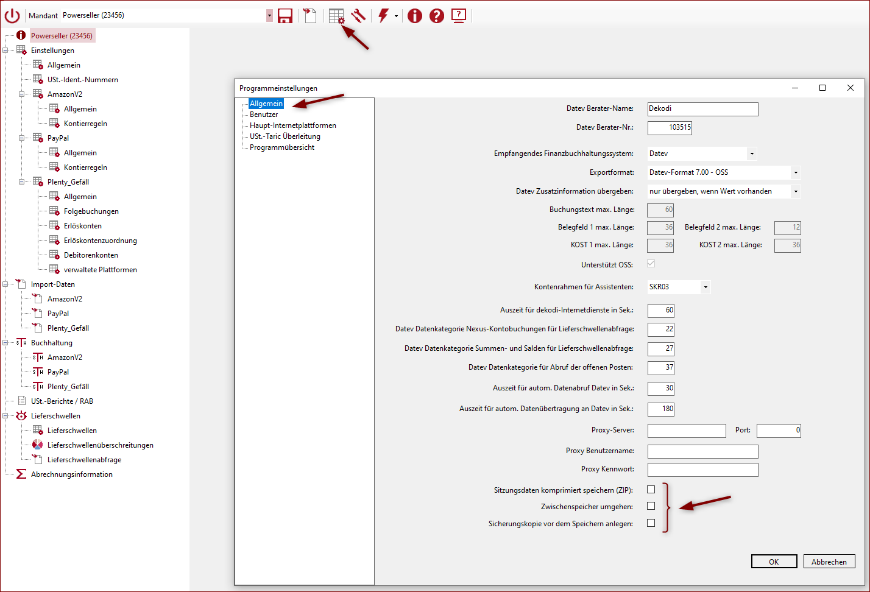Image resolution: width=870 pixels, height=592 pixels.
Task: Open Lieferschwellenüberschreitungen in the tree
Action: point(100,445)
